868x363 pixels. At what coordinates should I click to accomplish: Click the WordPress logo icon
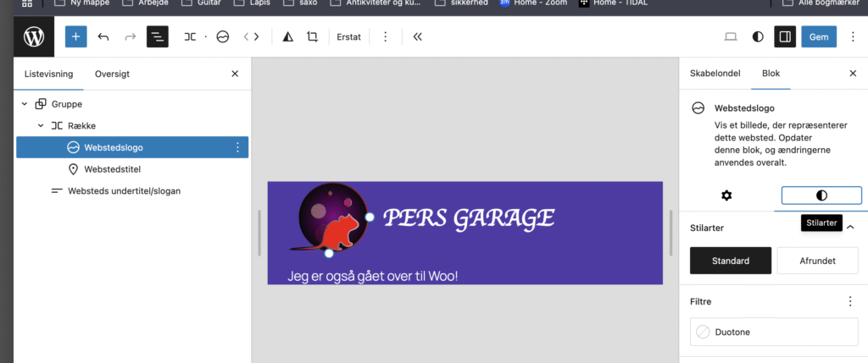pyautogui.click(x=34, y=36)
